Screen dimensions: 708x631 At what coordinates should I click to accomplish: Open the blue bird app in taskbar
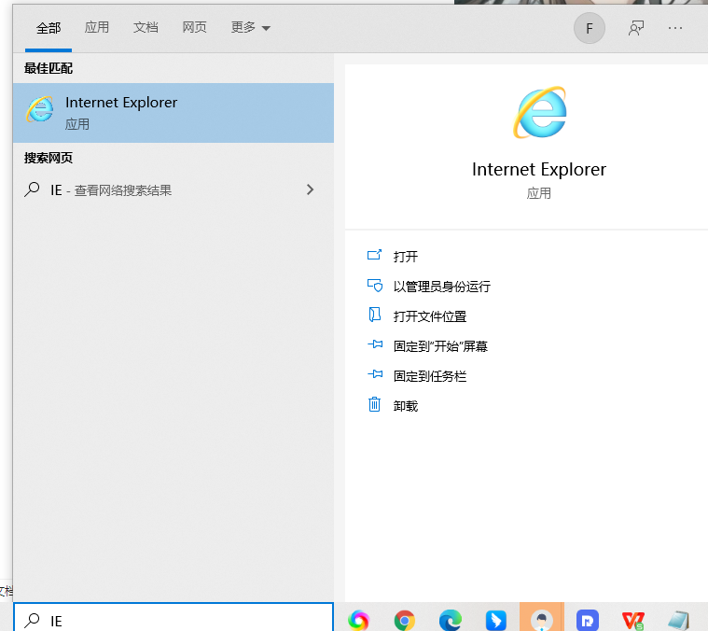(495, 620)
